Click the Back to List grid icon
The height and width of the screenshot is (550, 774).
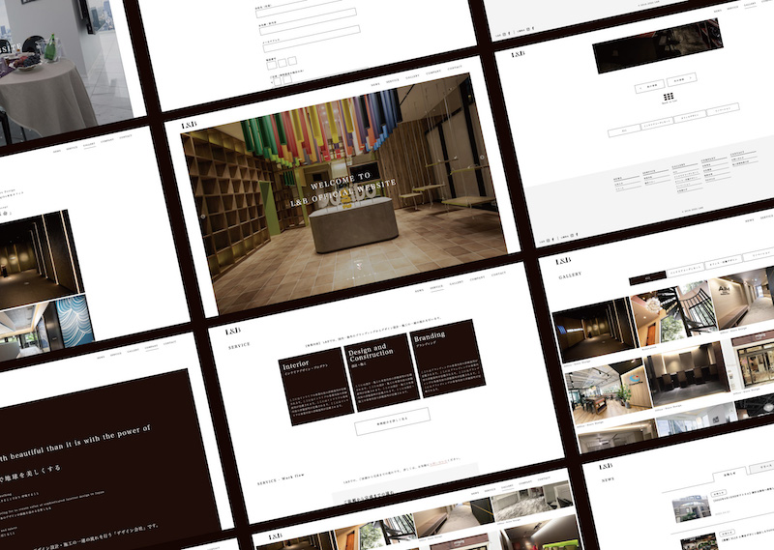point(668,99)
